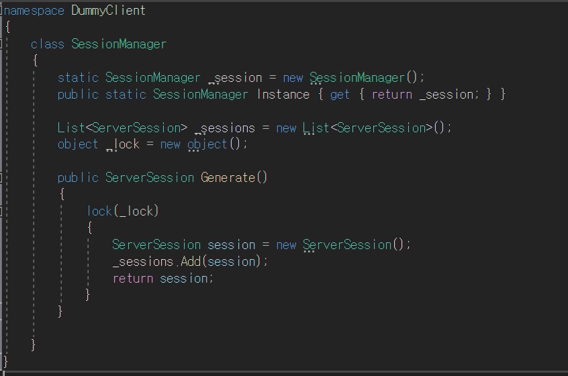This screenshot has width=568, height=376.
Task: Click the 'DummyClient' namespace name
Action: point(108,11)
